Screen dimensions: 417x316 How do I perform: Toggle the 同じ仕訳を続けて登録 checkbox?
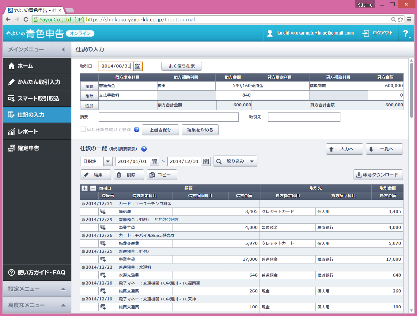83,129
